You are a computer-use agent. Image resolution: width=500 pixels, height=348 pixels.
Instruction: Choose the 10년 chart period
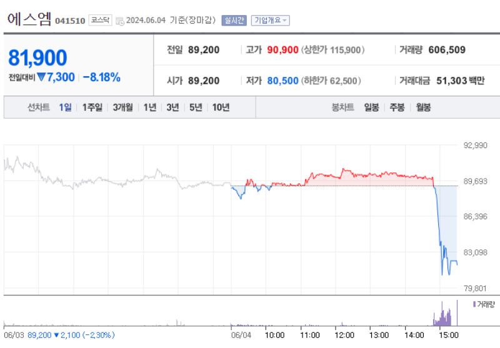(x=221, y=107)
